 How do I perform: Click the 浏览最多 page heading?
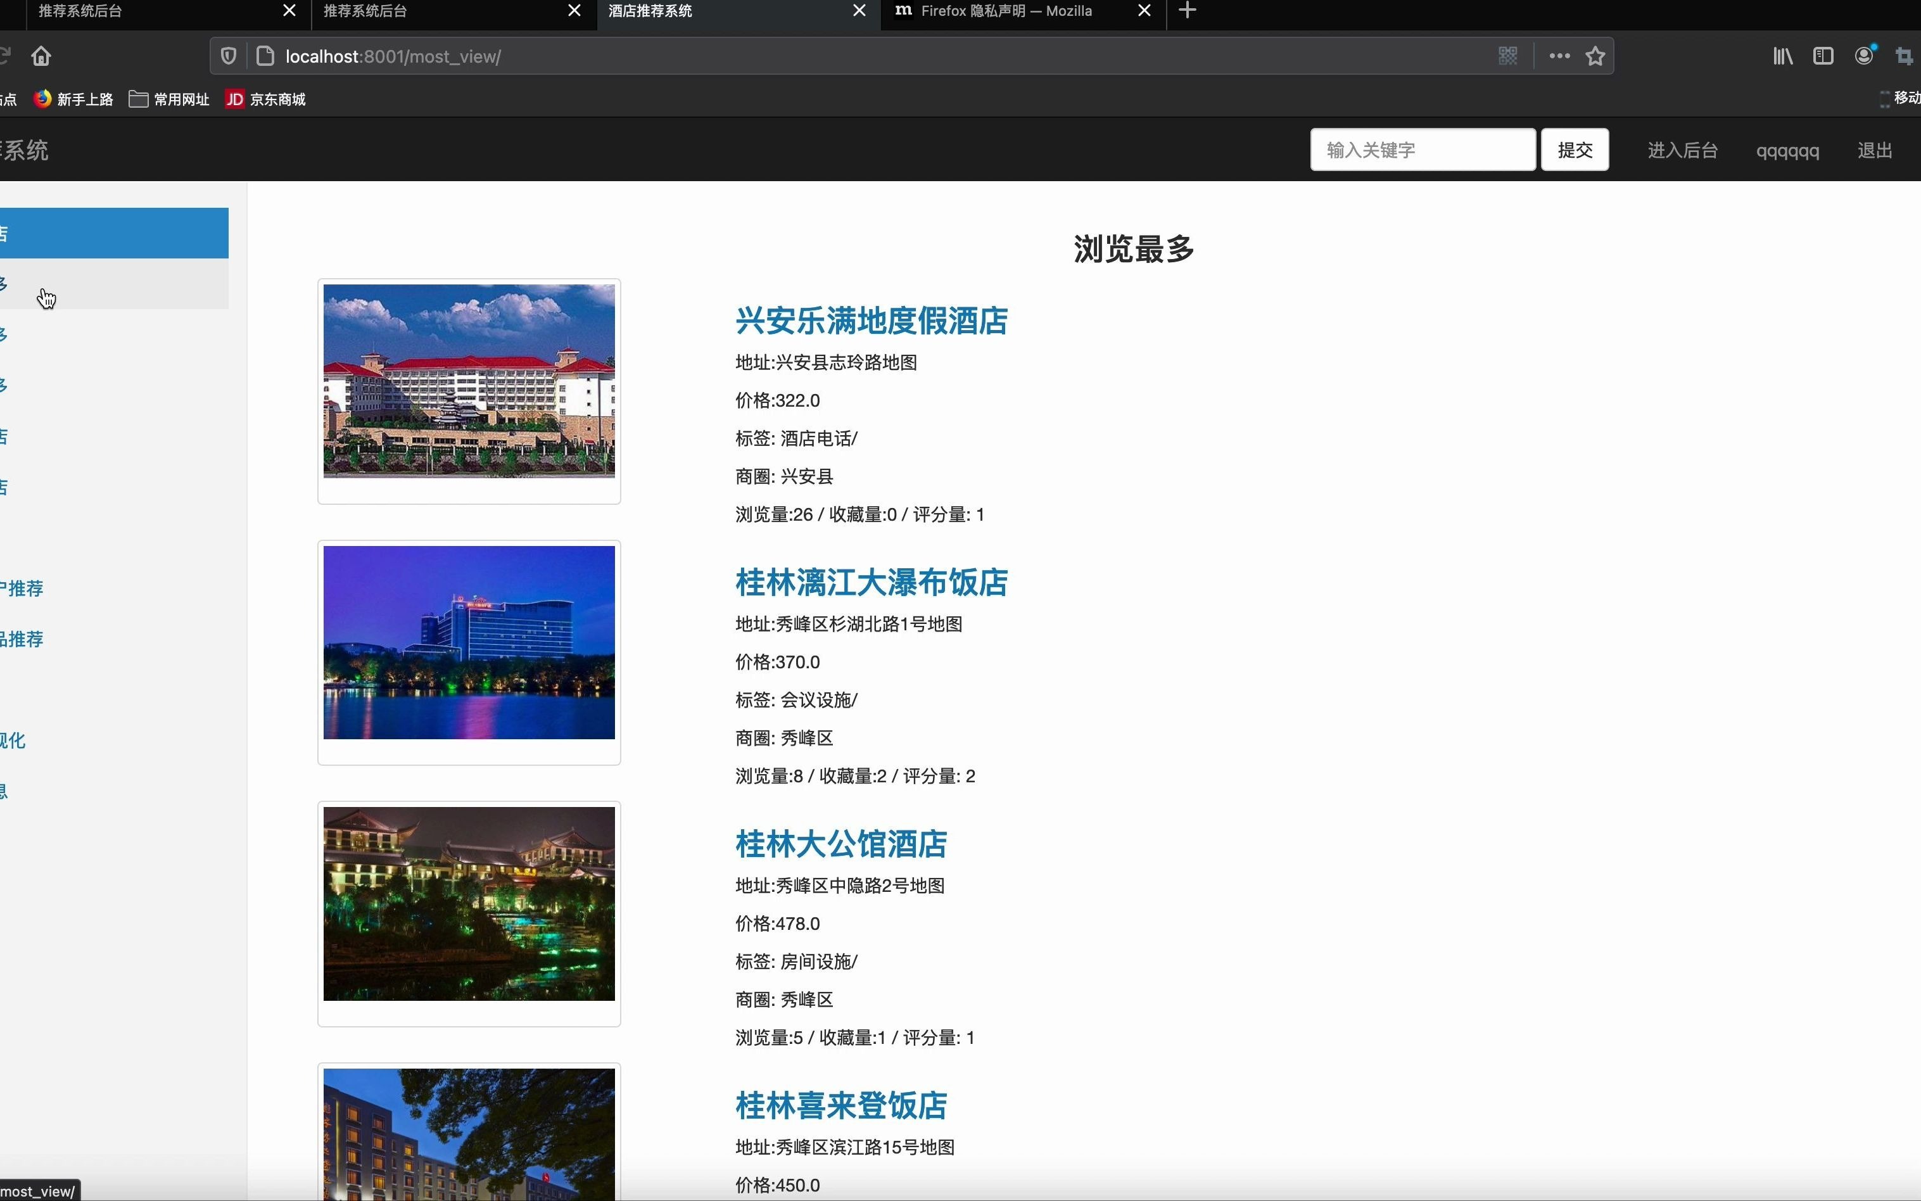1133,248
